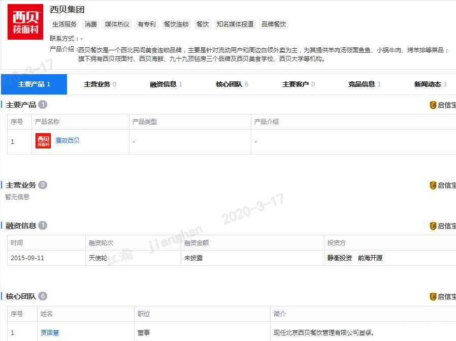Click the 启信宝 shield icon beside 主要产品

tap(433, 105)
